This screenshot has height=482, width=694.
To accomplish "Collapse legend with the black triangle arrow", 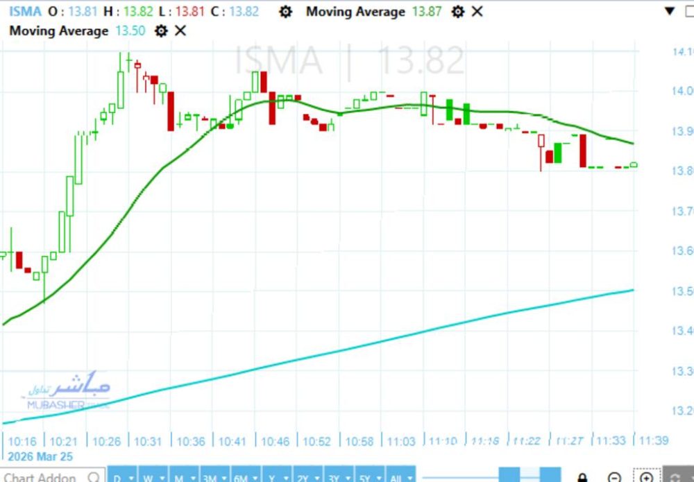I will [669, 12].
